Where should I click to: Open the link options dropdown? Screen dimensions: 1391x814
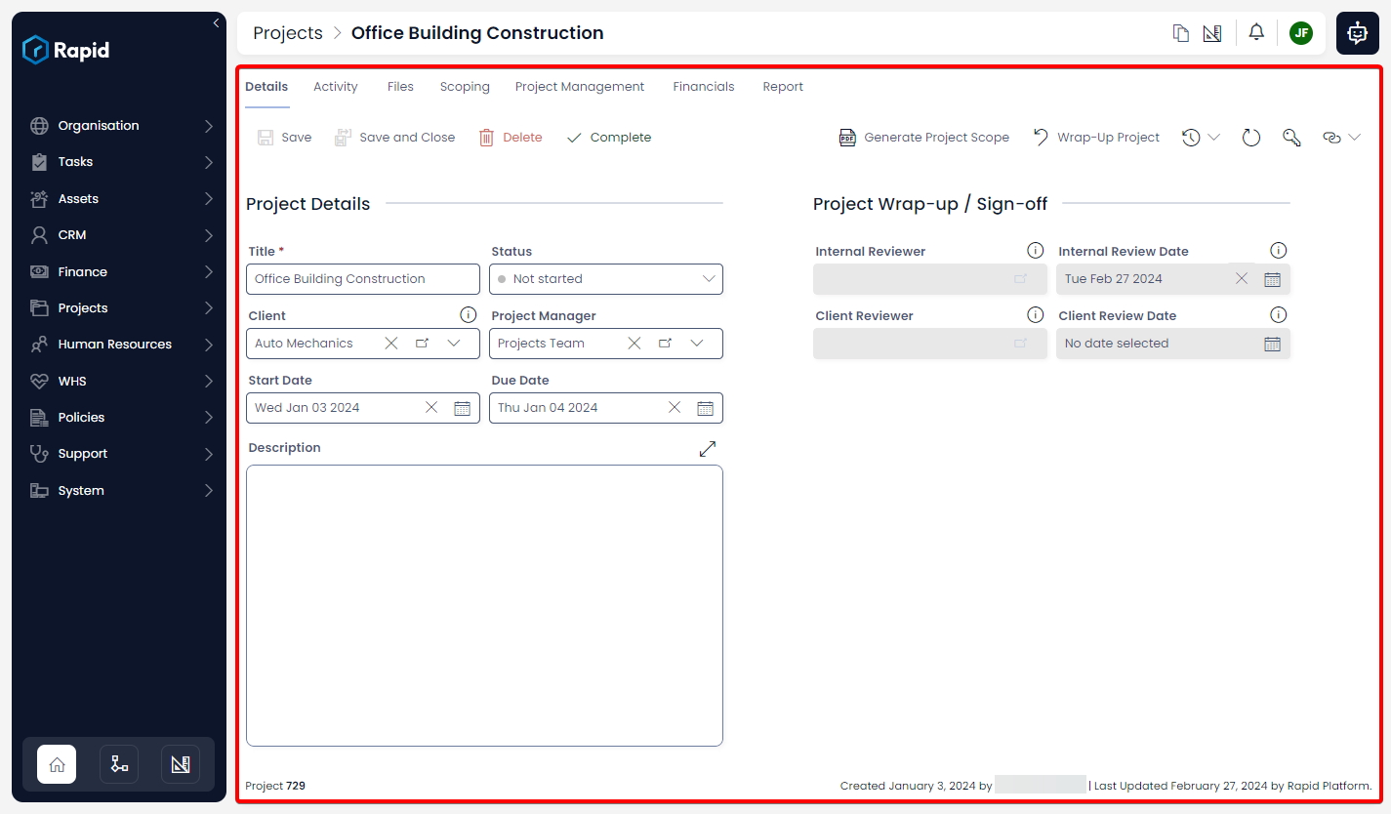pyautogui.click(x=1341, y=138)
